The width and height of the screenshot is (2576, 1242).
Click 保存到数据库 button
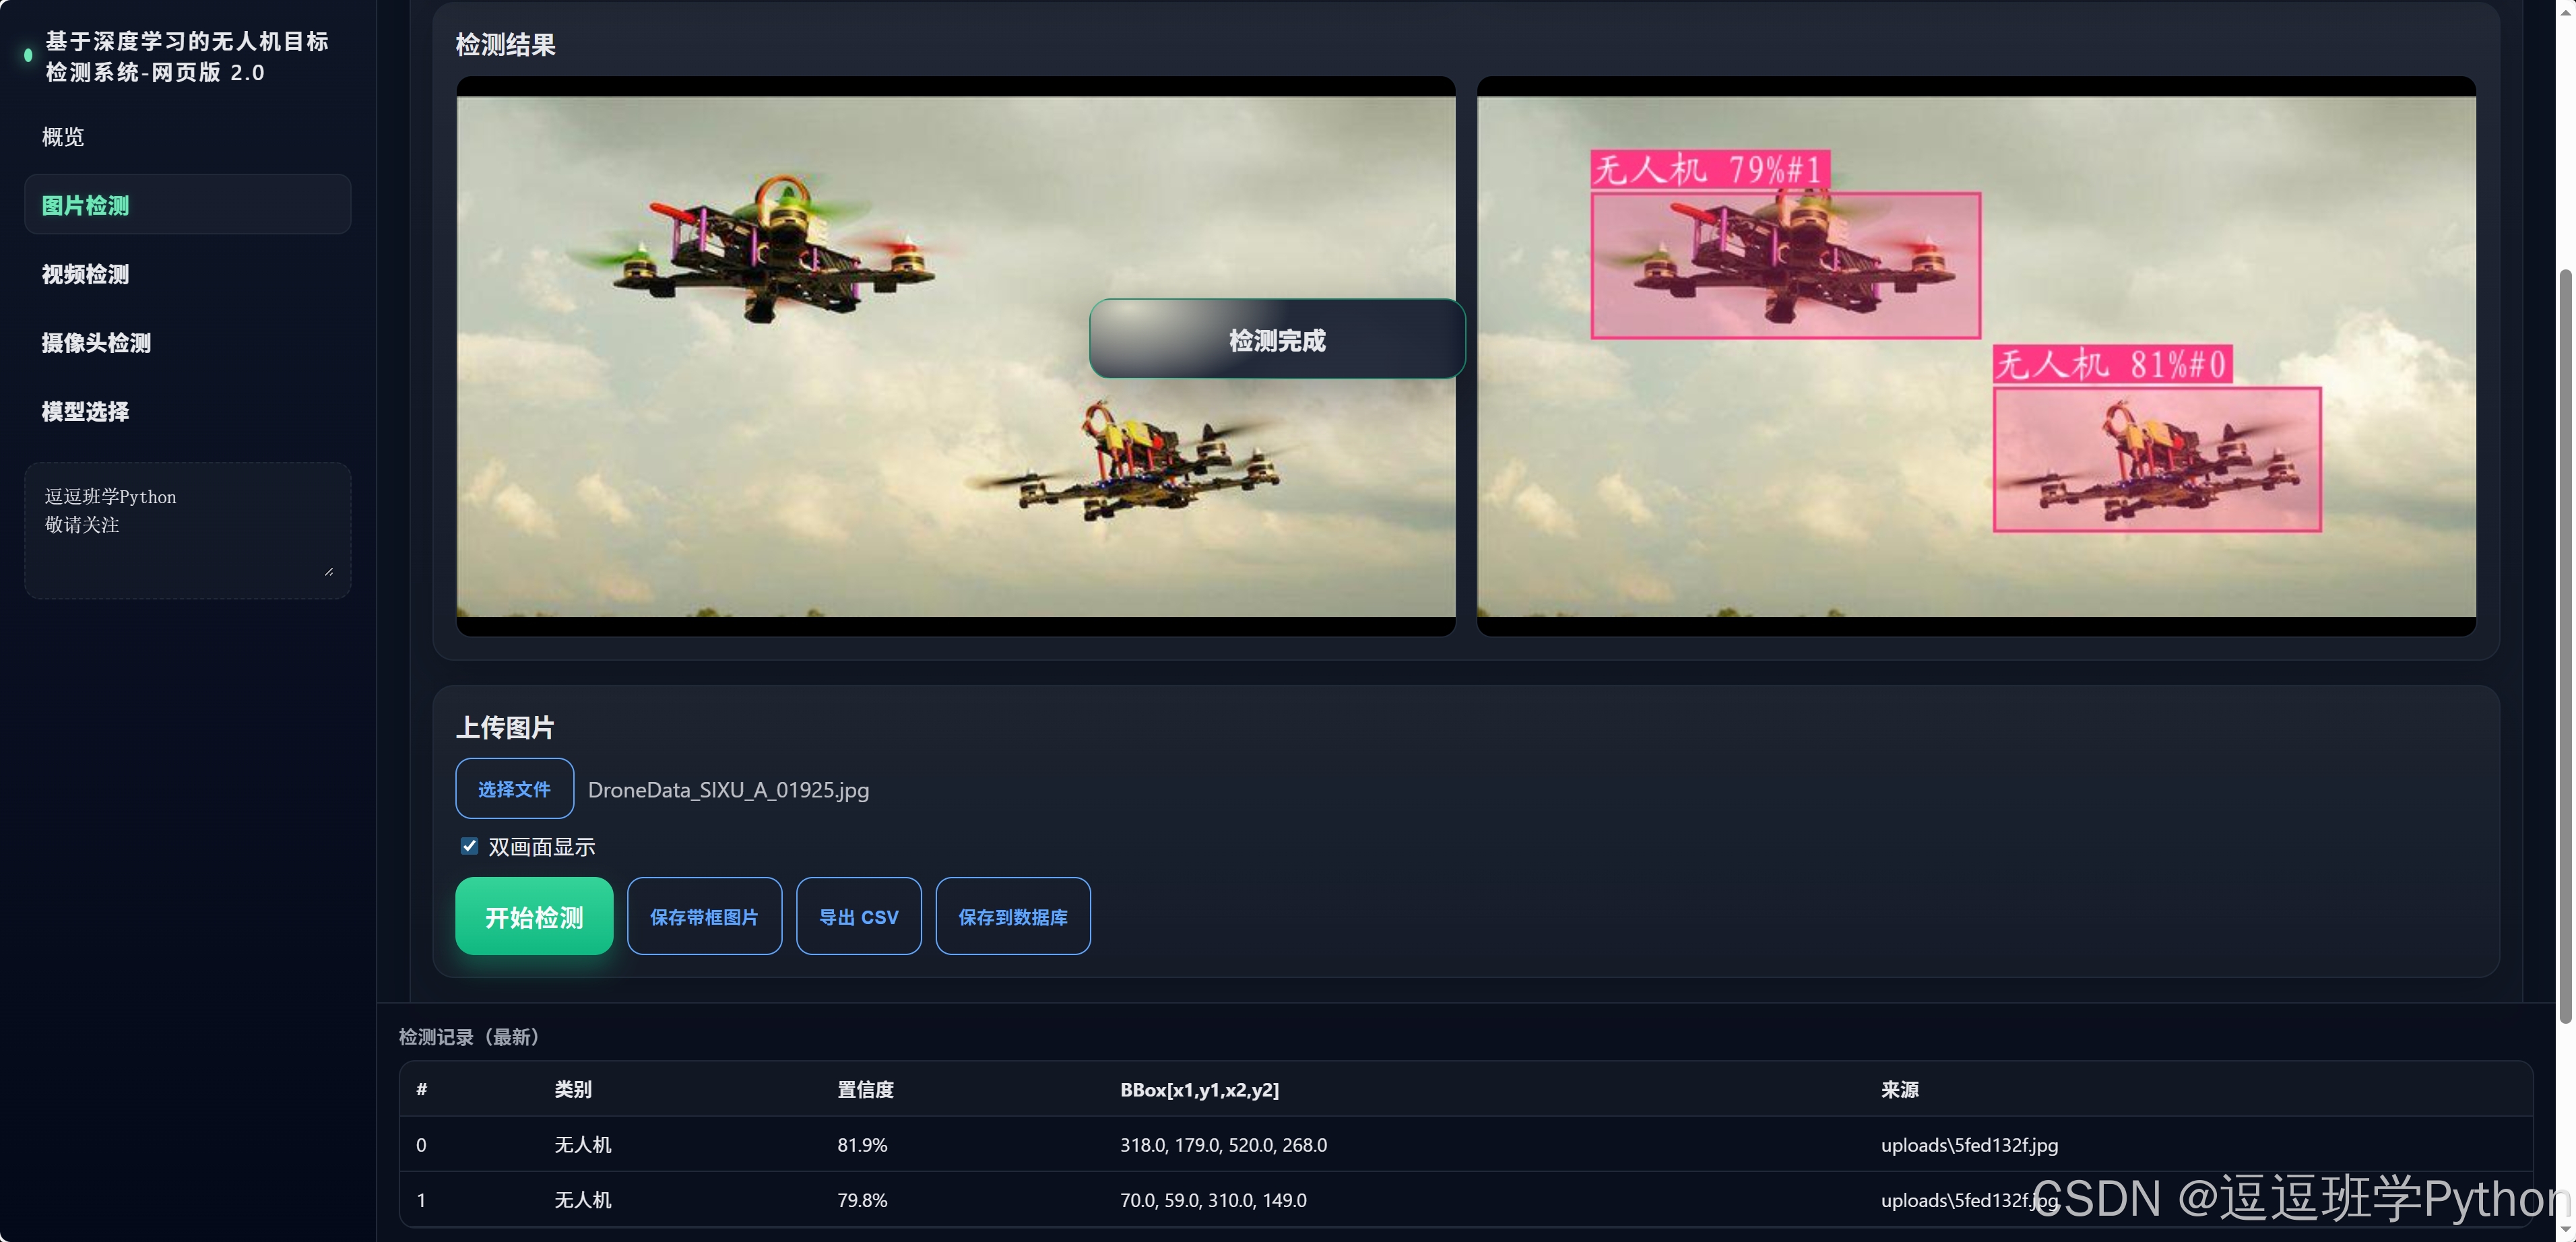pyautogui.click(x=1012, y=916)
